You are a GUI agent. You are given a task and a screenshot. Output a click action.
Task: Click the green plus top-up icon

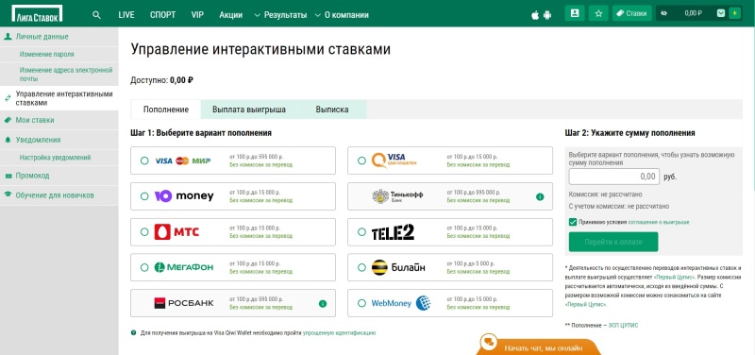pyautogui.click(x=734, y=13)
